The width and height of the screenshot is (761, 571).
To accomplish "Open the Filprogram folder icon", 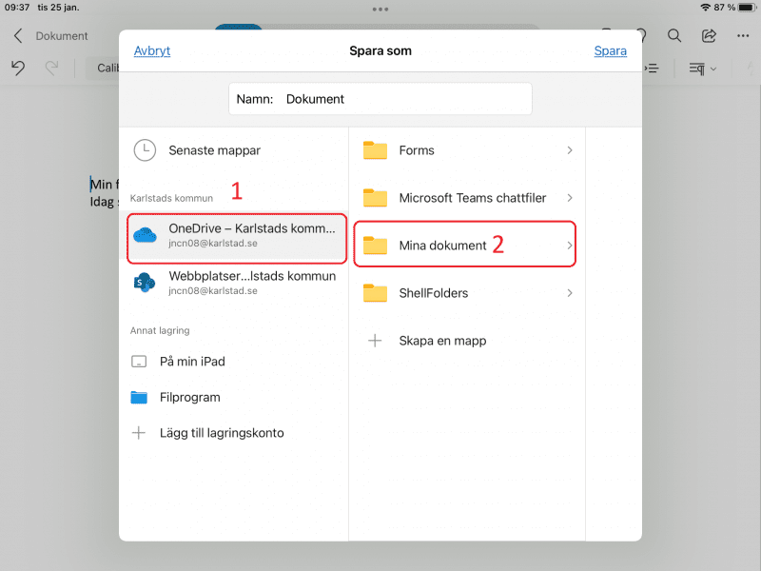I will (x=139, y=397).
